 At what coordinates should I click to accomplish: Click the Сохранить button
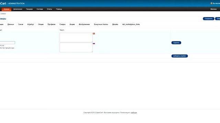click(209, 19)
